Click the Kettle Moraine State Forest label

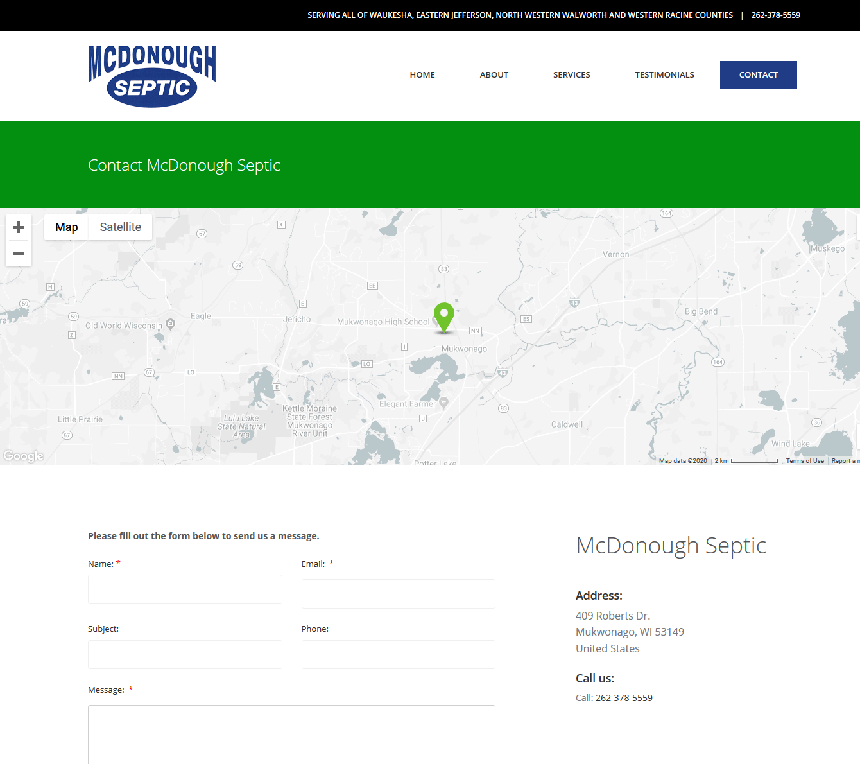tap(310, 421)
